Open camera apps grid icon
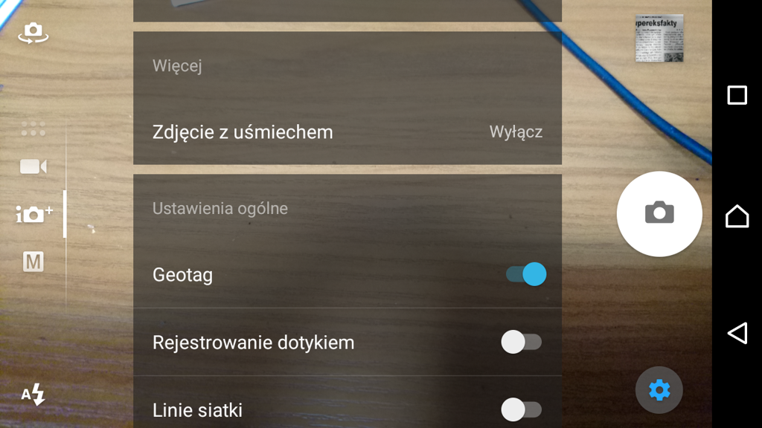The image size is (762, 428). click(x=33, y=129)
